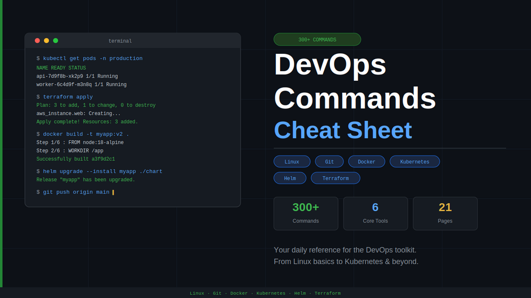
Task: Select the Git tag pill
Action: [329, 161]
